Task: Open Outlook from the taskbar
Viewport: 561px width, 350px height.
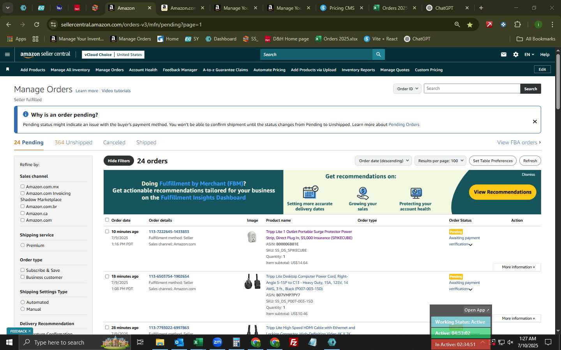Action: pos(179,342)
